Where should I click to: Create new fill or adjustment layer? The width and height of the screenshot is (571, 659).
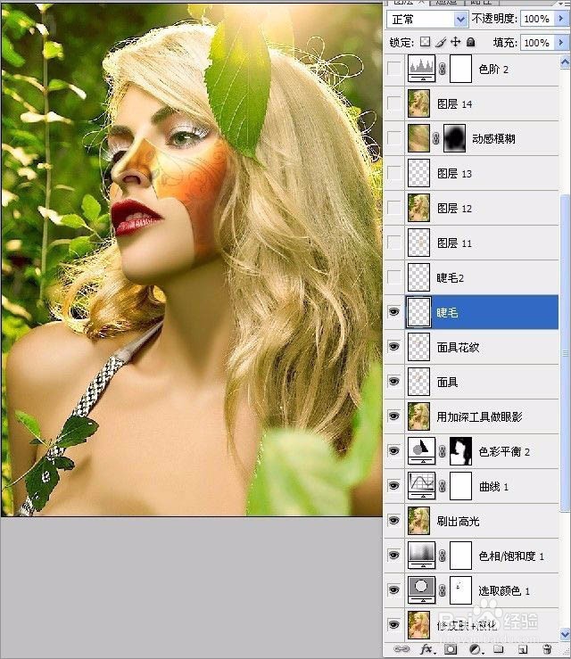476,649
